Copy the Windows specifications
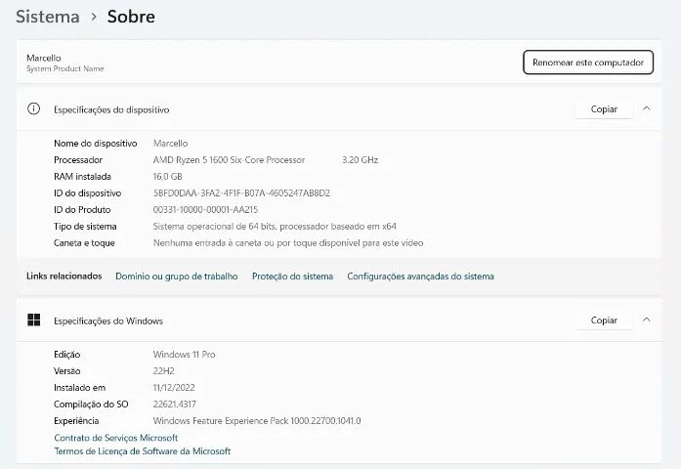 [x=604, y=320]
